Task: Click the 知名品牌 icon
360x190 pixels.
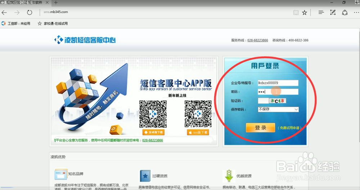Action: (61, 174)
